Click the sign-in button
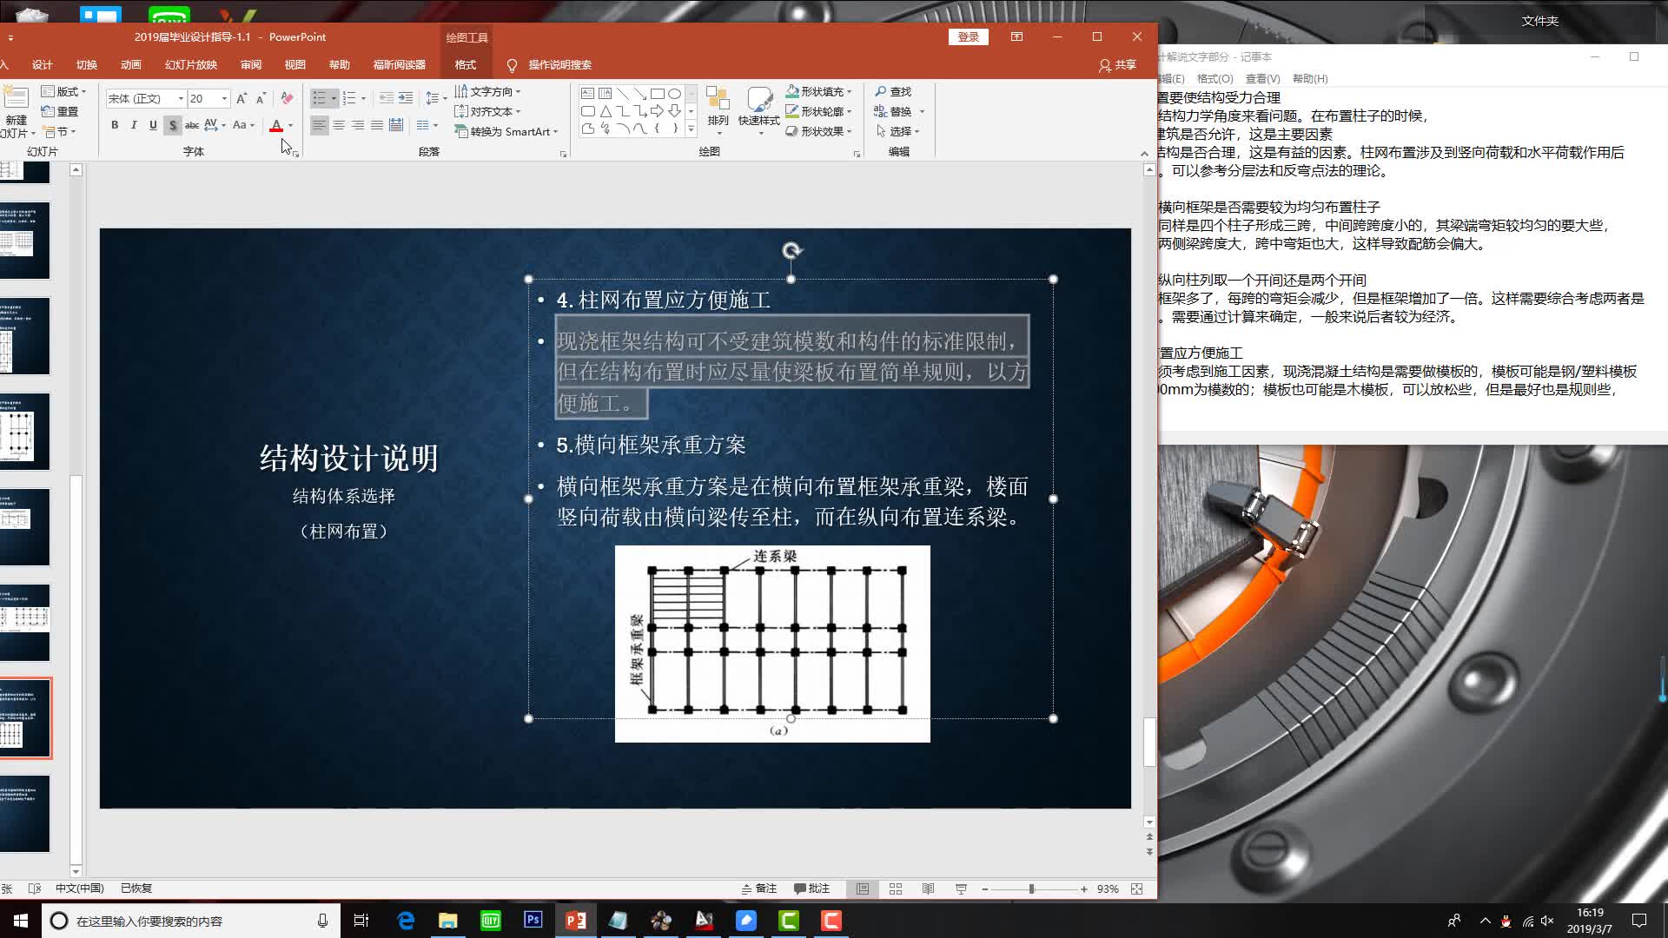This screenshot has width=1668, height=938. (969, 36)
